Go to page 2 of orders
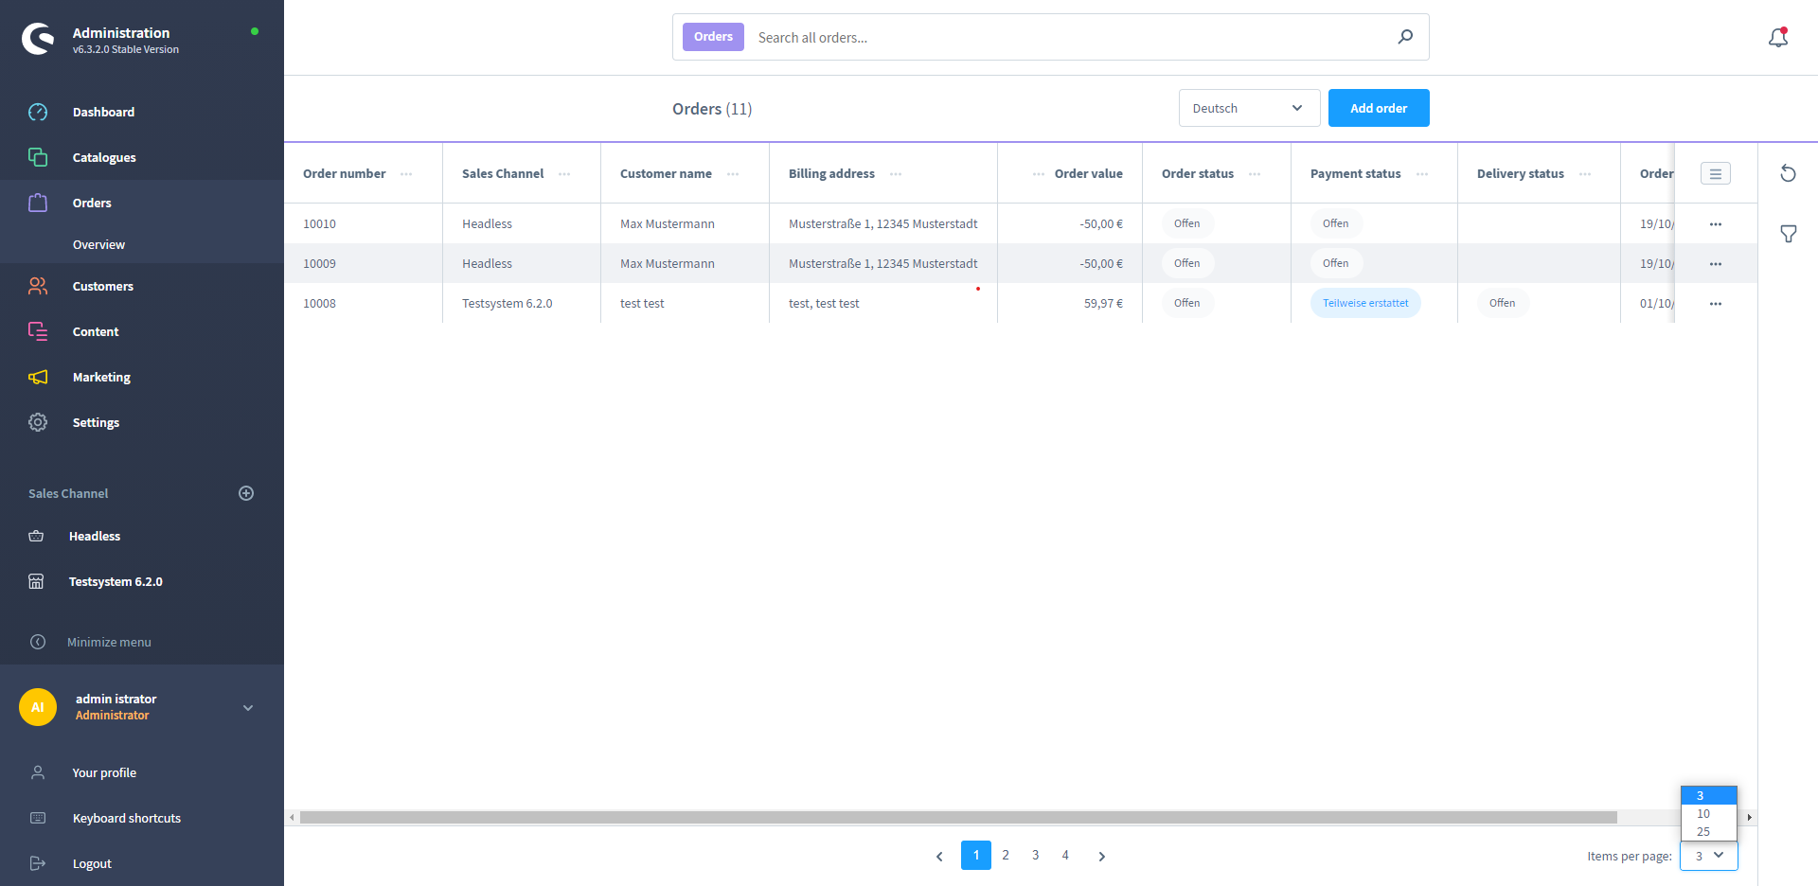 pos(1006,856)
